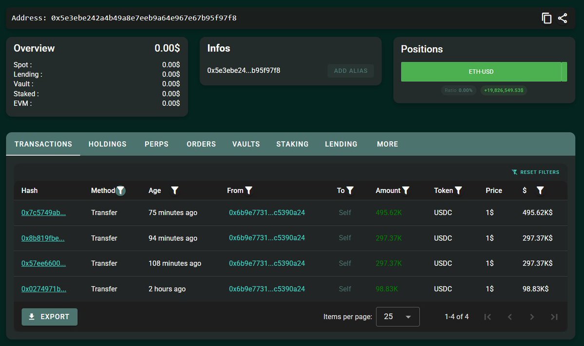584x346 pixels.
Task: Open the Token column filter
Action: (458, 191)
